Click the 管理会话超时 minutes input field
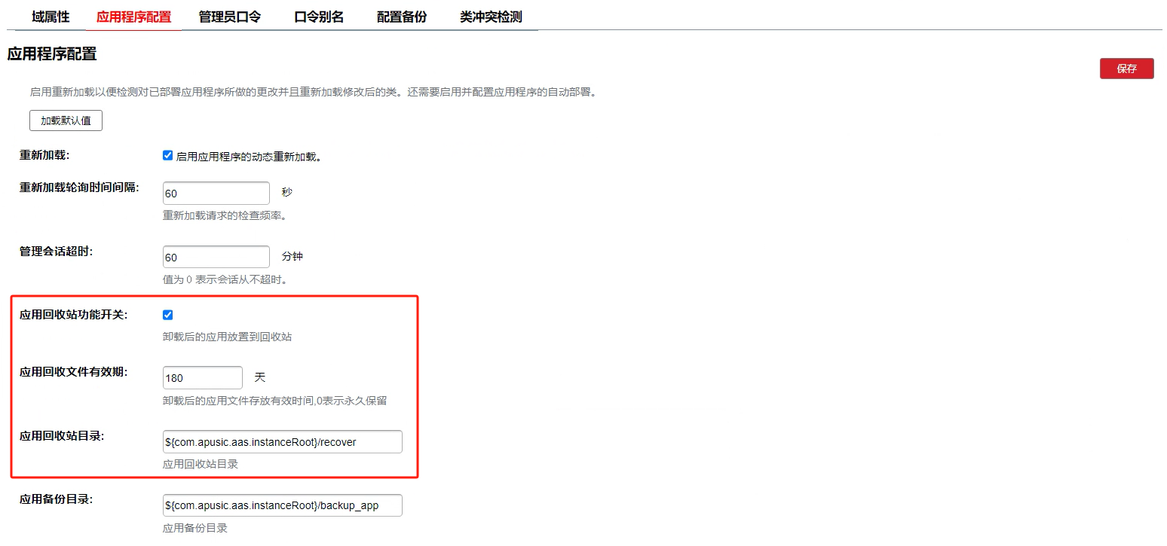This screenshot has width=1167, height=546. click(x=216, y=258)
